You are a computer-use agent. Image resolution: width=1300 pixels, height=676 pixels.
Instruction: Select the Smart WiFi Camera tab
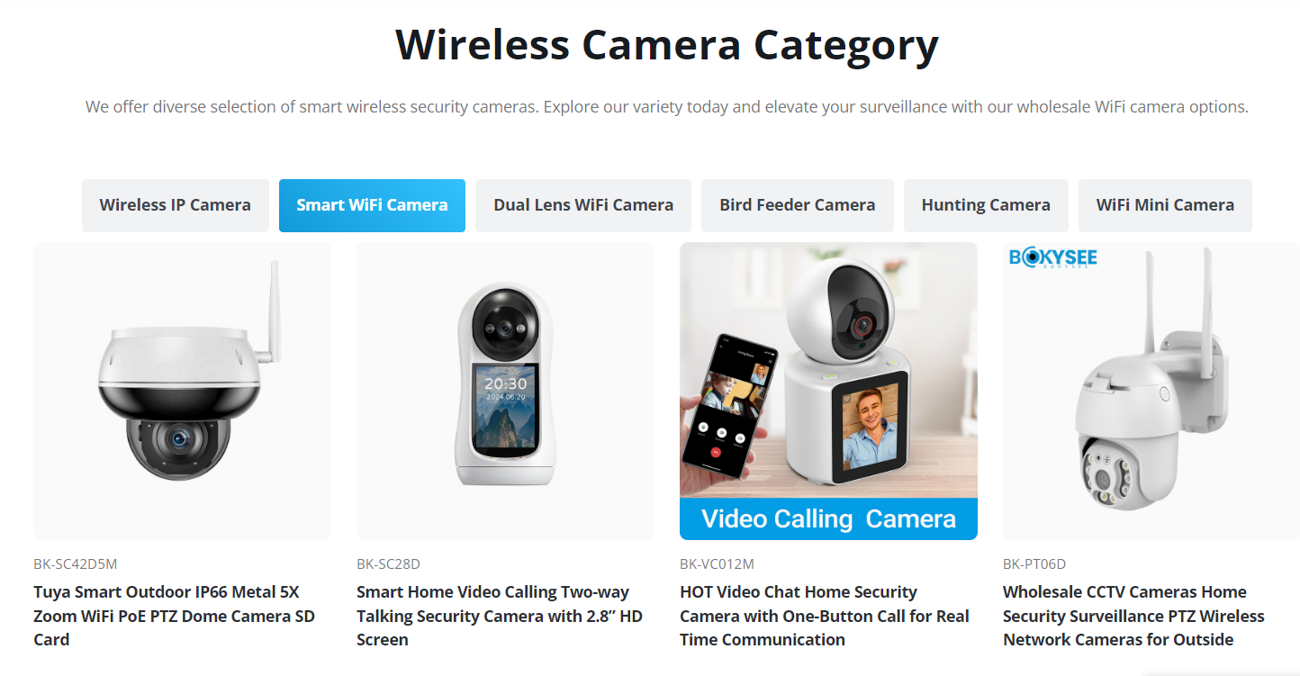tap(372, 205)
